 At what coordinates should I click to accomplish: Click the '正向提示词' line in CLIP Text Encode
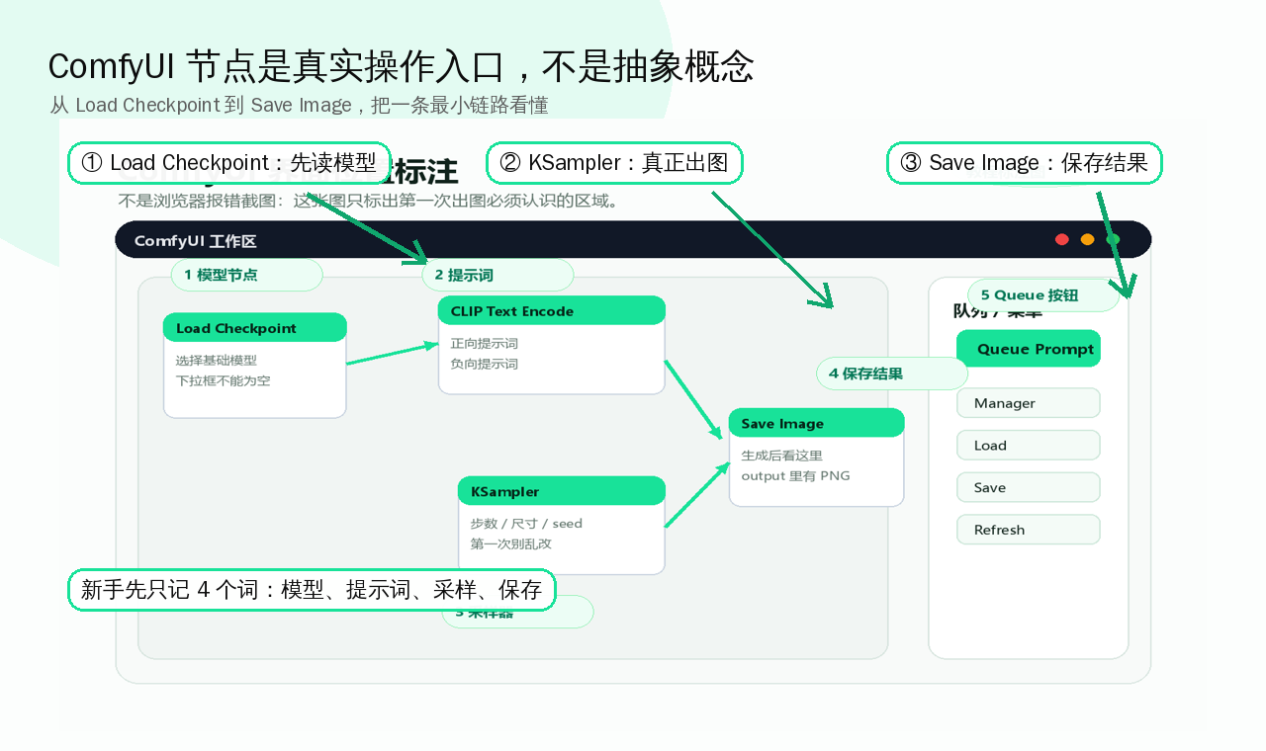485,344
